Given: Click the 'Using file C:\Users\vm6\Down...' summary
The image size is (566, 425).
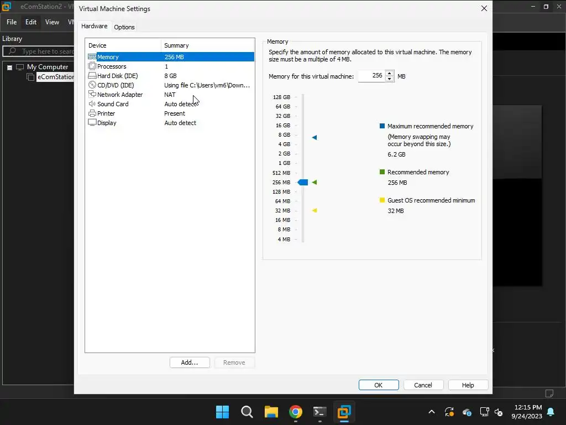Looking at the screenshot, I should (x=207, y=85).
